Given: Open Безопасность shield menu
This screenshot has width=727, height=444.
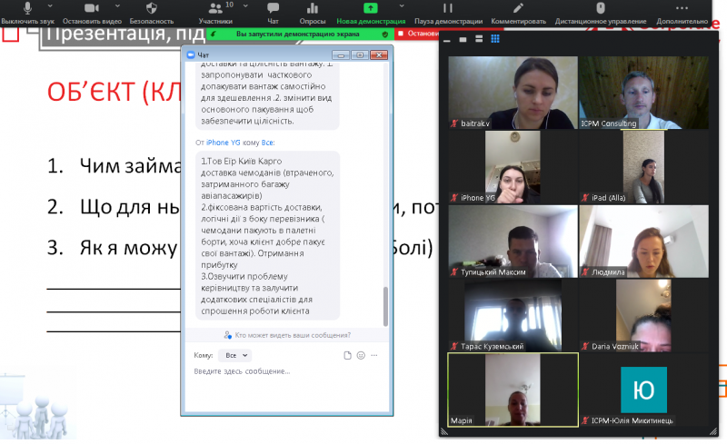Looking at the screenshot, I should 152,13.
